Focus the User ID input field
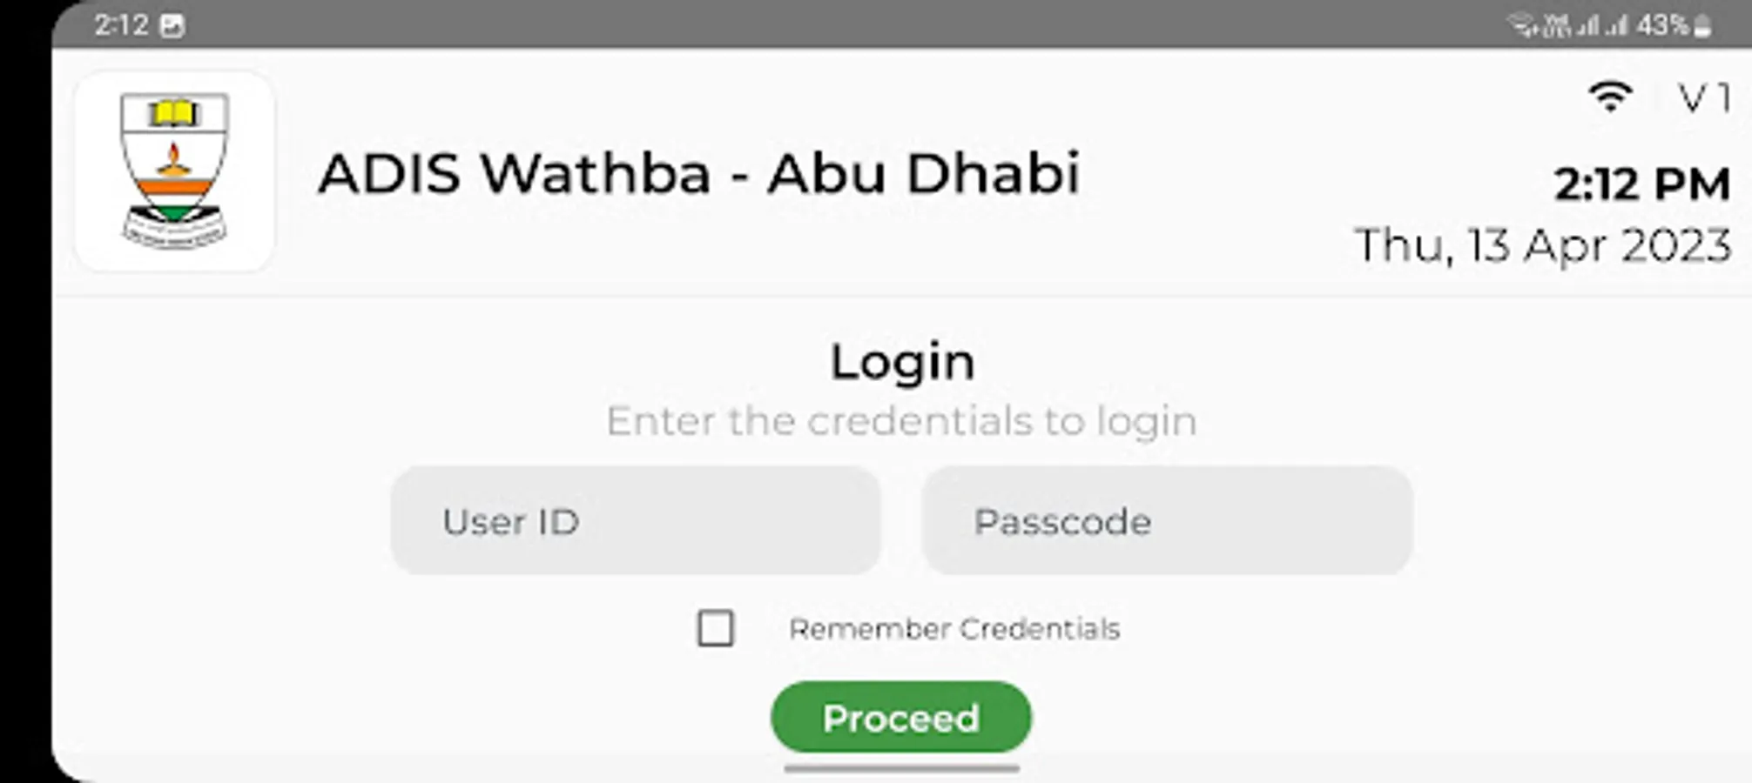This screenshot has width=1752, height=783. [x=636, y=521]
